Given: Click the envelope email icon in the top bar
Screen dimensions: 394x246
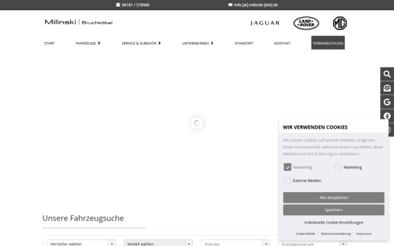Looking at the screenshot, I should [230, 5].
